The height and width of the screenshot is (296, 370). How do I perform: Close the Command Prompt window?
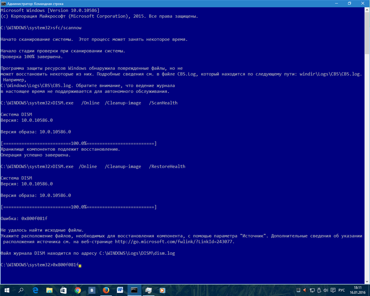pyautogui.click(x=363, y=3)
